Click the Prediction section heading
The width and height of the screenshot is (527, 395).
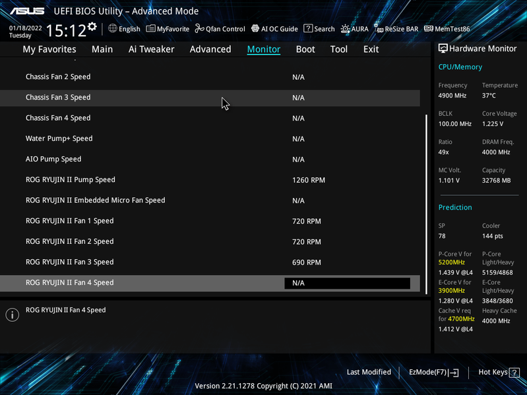pos(455,207)
